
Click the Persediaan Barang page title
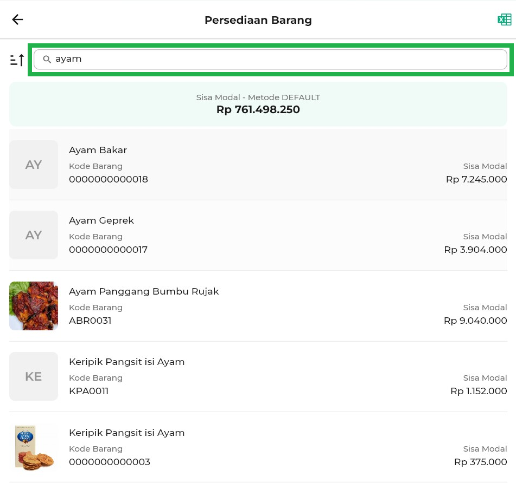point(258,21)
